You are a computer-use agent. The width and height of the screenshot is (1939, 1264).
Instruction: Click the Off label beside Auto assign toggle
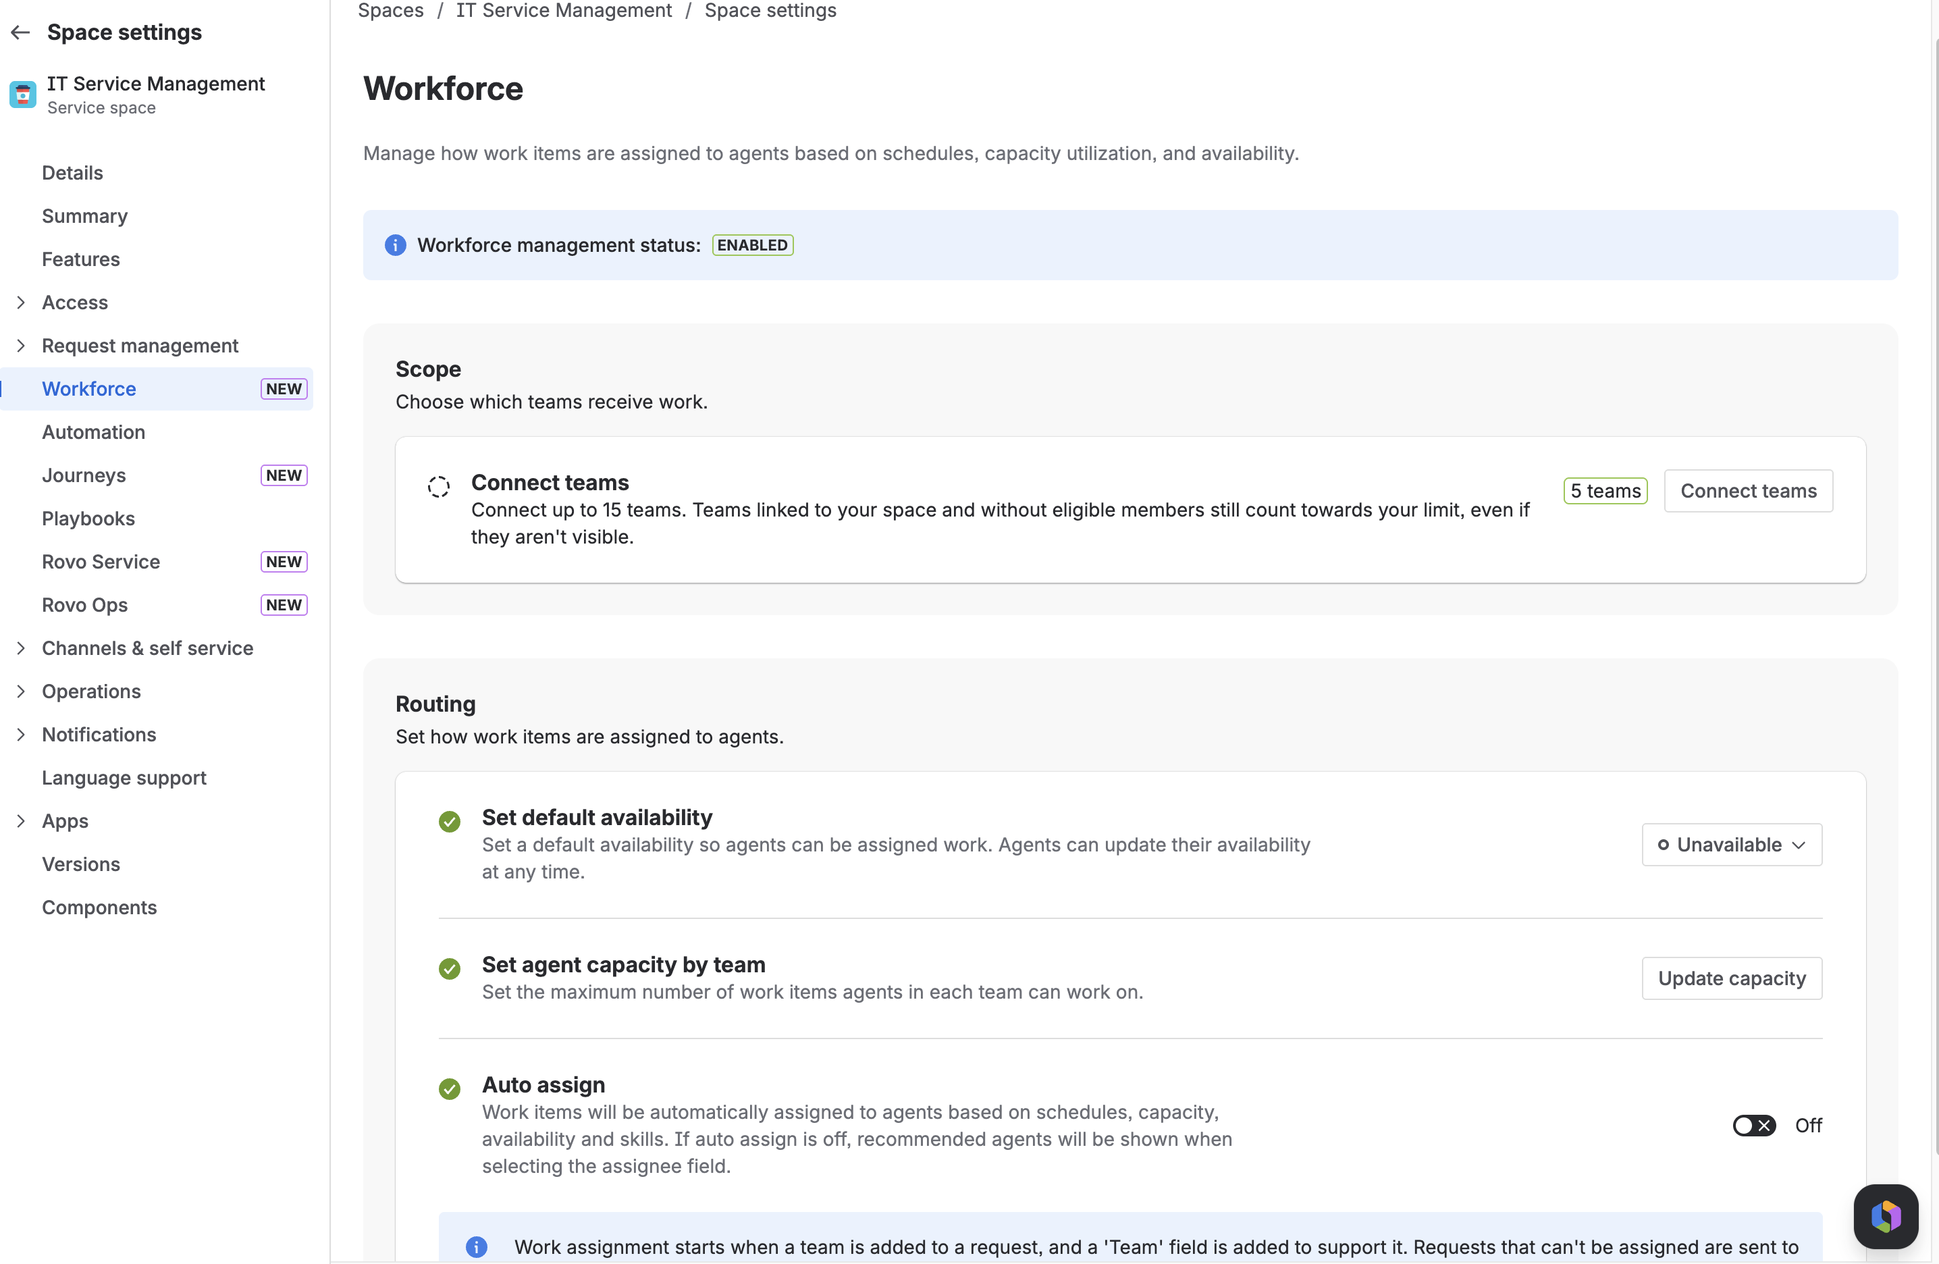[1809, 1126]
